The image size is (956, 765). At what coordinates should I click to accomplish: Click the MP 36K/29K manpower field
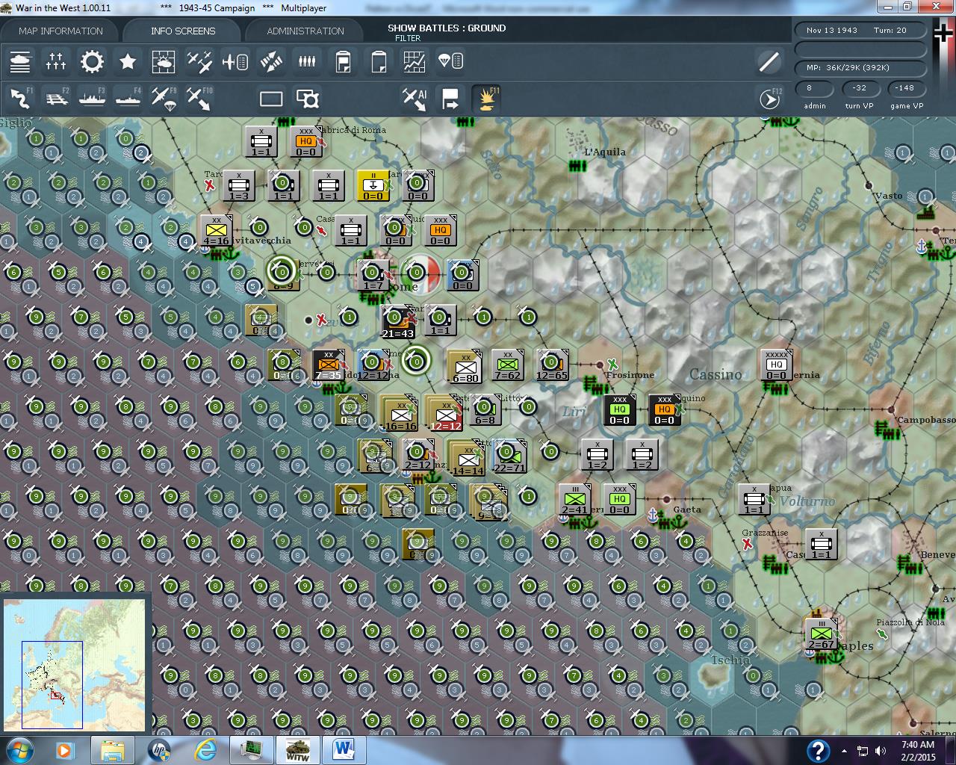[x=860, y=67]
